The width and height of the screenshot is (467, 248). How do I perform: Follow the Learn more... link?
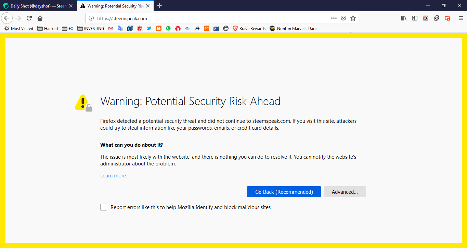[x=115, y=176]
